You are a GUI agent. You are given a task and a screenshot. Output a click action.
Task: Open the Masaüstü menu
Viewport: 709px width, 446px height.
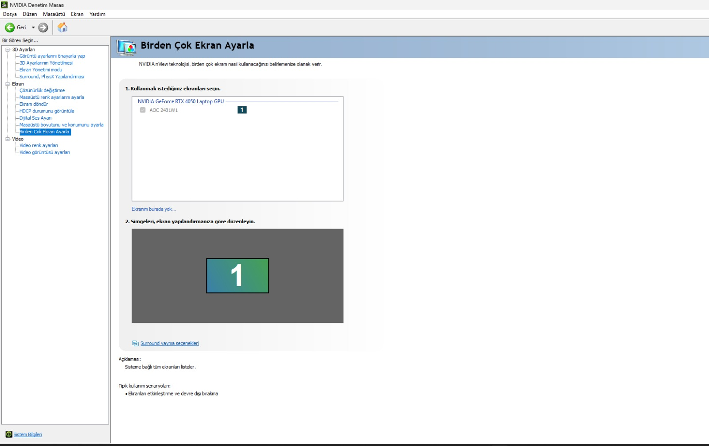[x=54, y=14]
